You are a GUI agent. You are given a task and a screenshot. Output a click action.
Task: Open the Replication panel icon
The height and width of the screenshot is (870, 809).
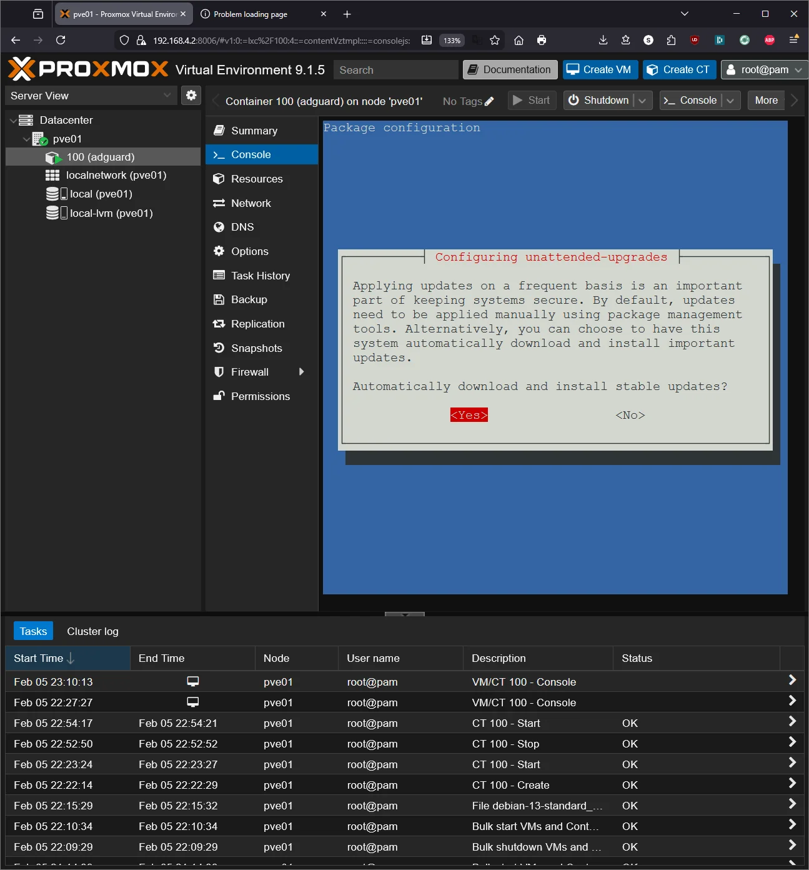[x=219, y=324]
